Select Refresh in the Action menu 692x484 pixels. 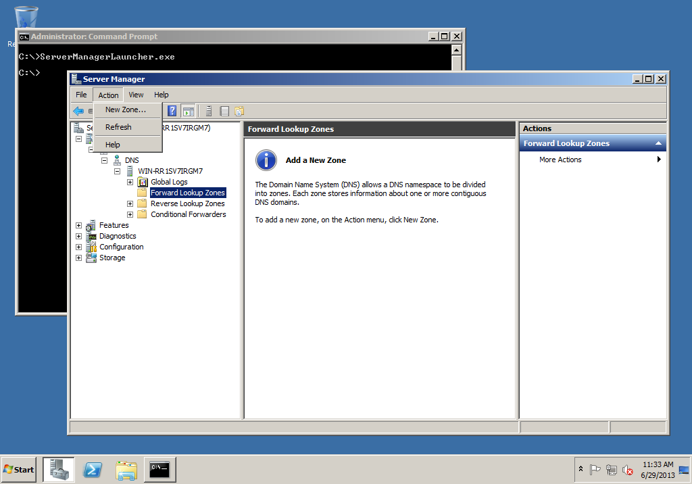click(x=118, y=127)
